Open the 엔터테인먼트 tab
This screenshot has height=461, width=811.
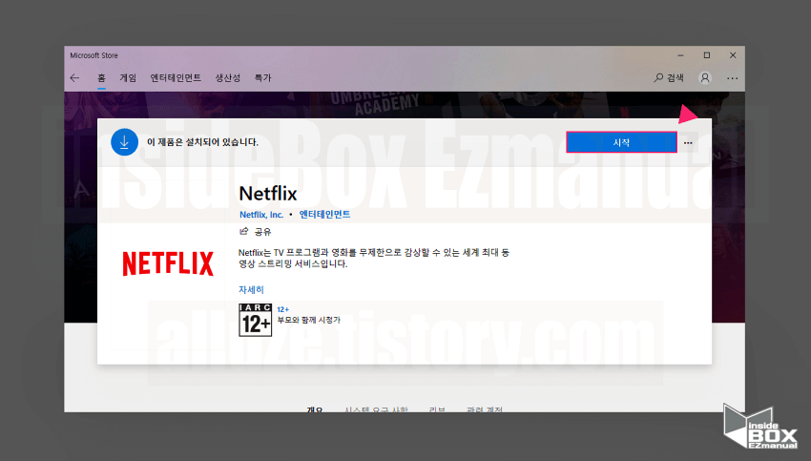pos(176,78)
